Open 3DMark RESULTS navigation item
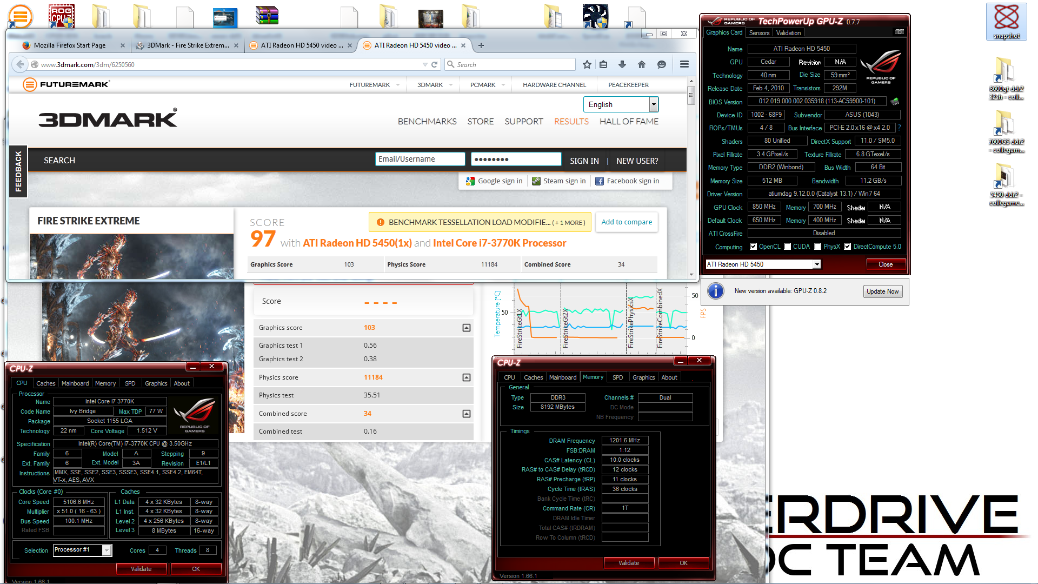1038x584 pixels. click(571, 122)
